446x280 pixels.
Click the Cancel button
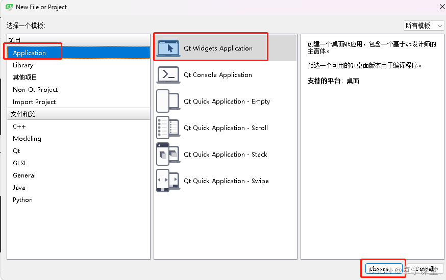pos(425,269)
